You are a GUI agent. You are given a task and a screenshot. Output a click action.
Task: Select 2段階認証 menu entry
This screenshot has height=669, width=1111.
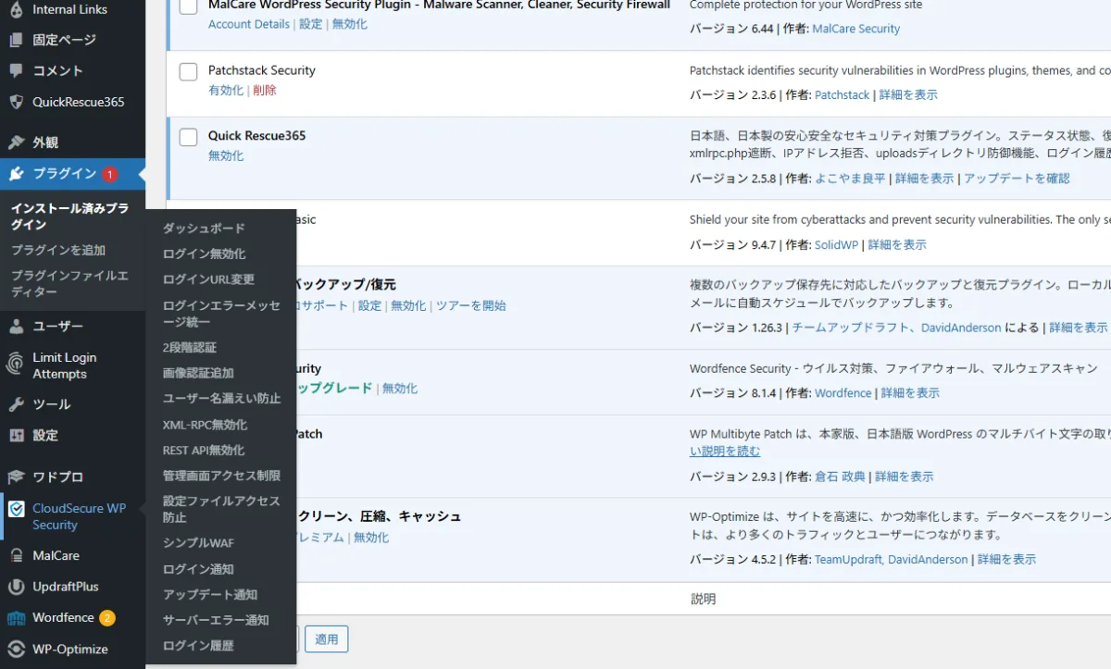189,347
